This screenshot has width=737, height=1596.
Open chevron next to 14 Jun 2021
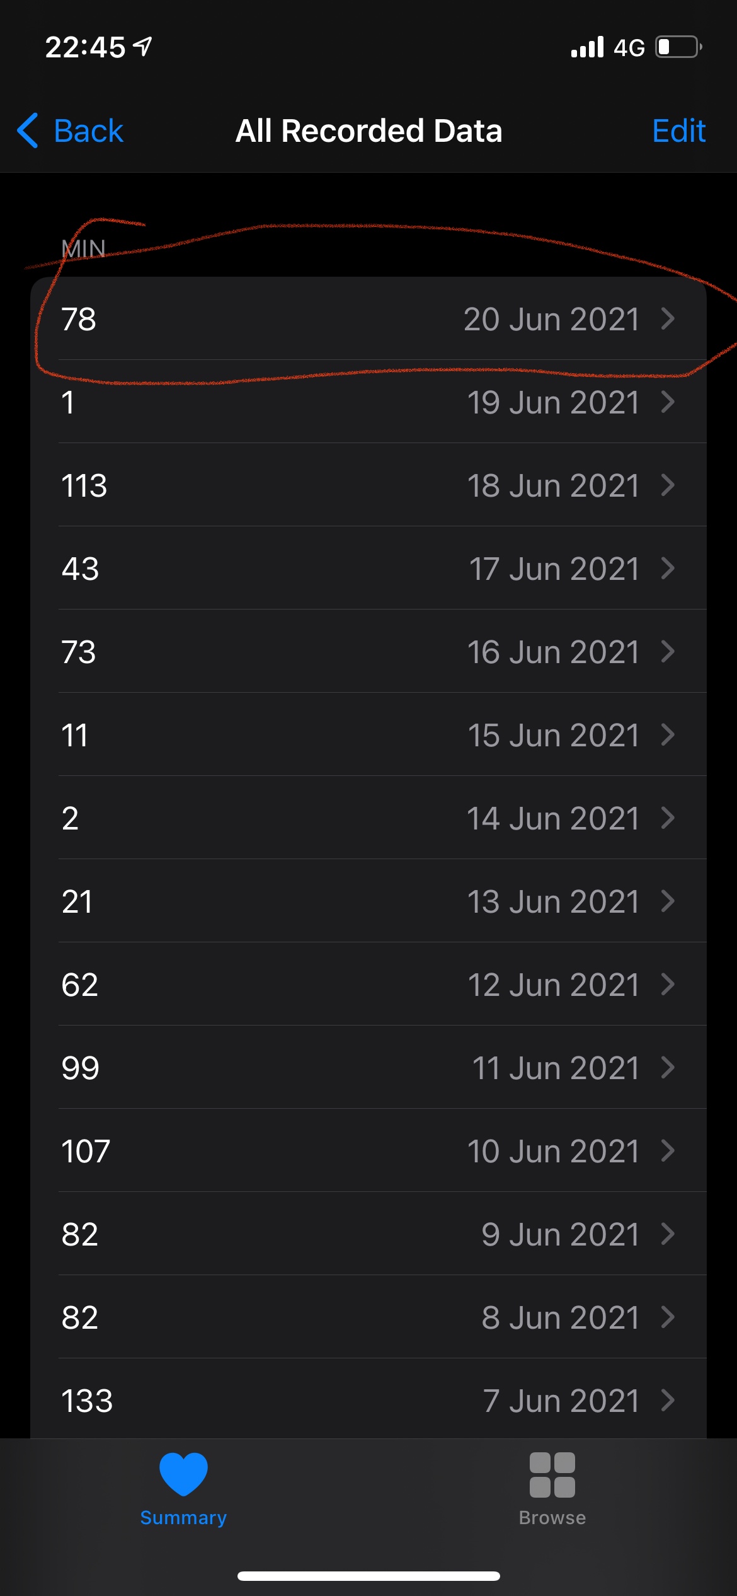click(x=668, y=818)
